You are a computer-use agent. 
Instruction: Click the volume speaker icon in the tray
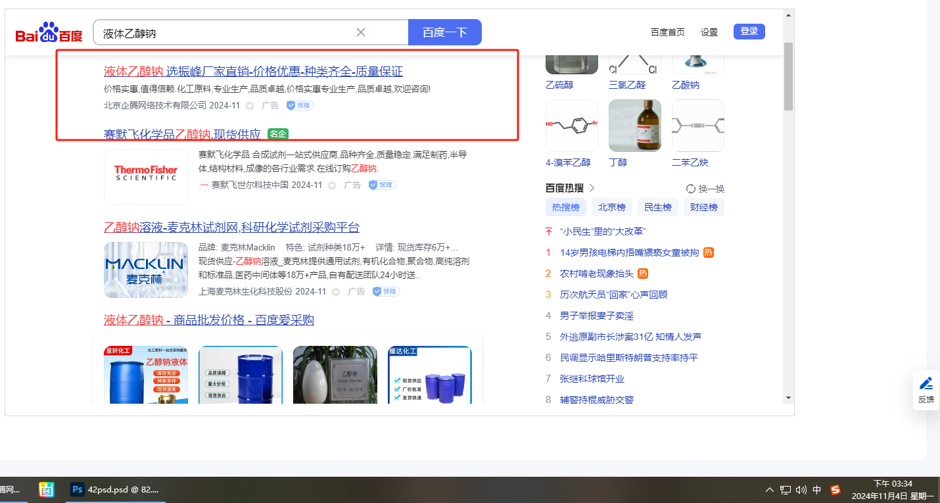tap(801, 490)
